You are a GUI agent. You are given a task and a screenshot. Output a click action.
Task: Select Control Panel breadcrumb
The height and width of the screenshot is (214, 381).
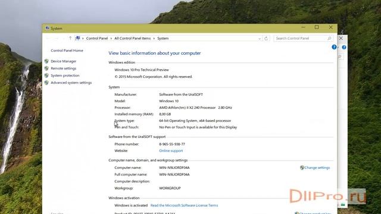(x=96, y=38)
